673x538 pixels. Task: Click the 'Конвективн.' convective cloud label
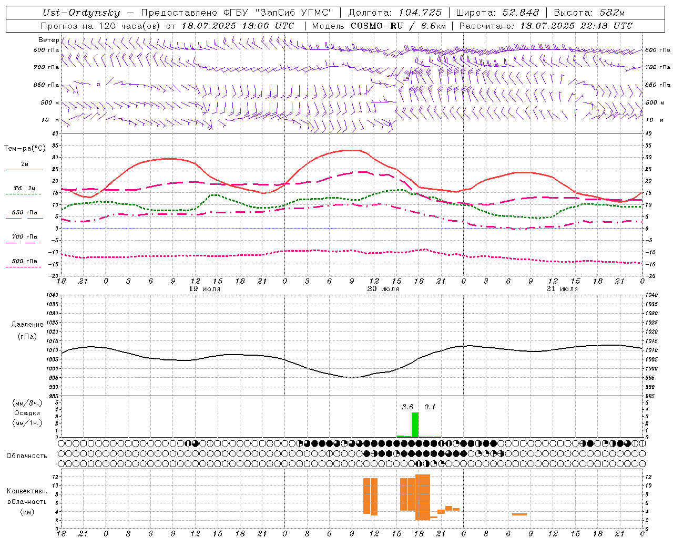27,491
